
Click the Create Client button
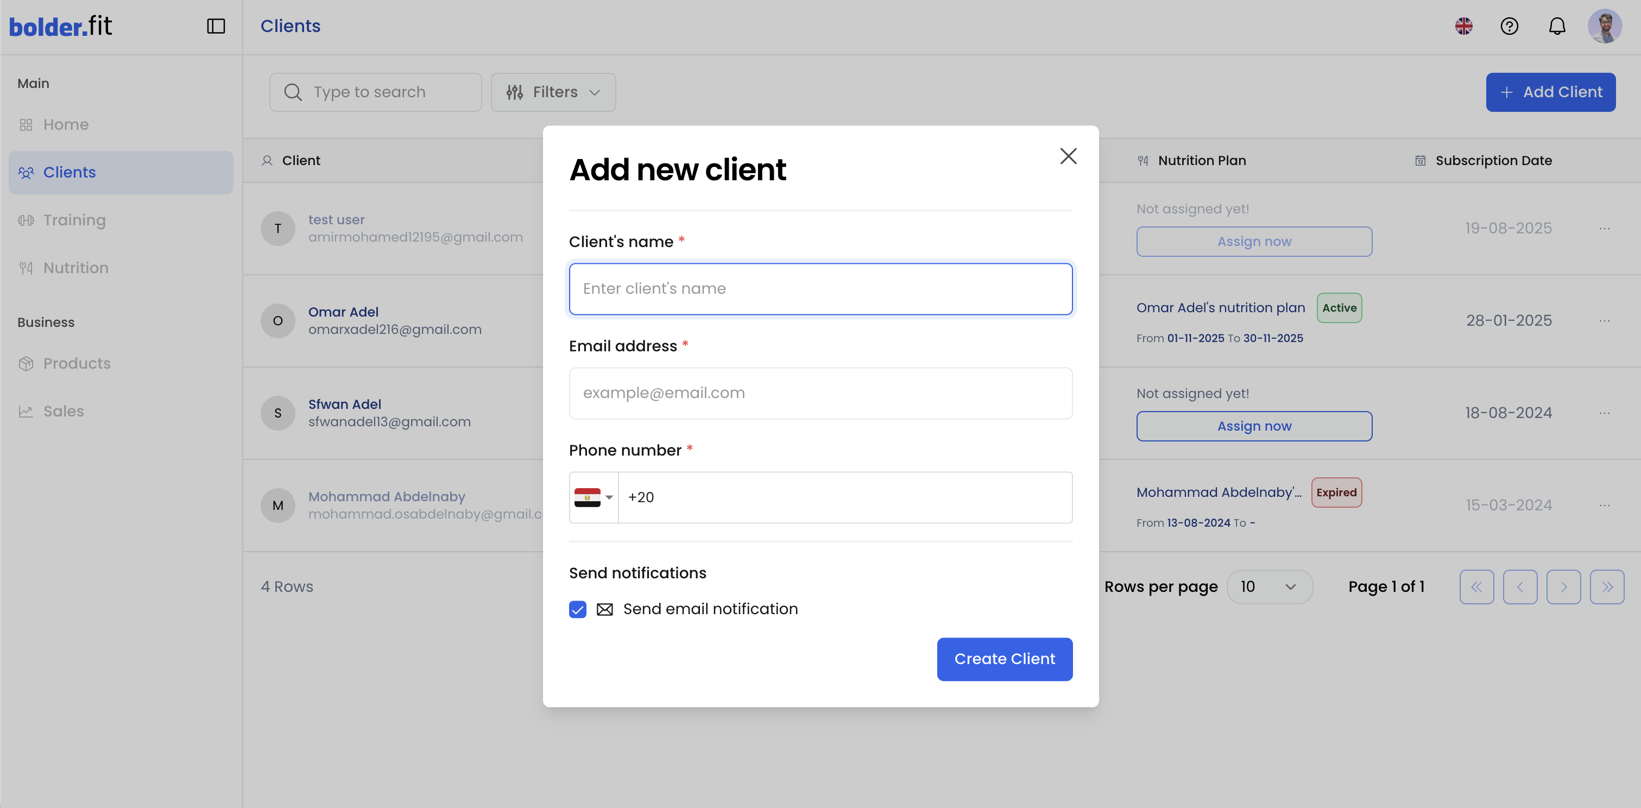point(1004,659)
